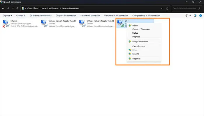
Task: Maximize the Network Connections window
Action: coord(193,2)
